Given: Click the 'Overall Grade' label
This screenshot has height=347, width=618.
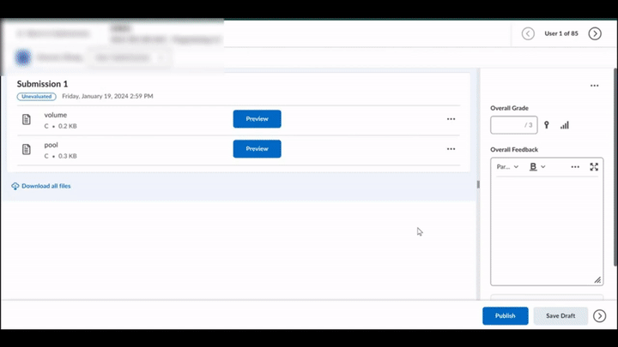Looking at the screenshot, I should coord(509,108).
